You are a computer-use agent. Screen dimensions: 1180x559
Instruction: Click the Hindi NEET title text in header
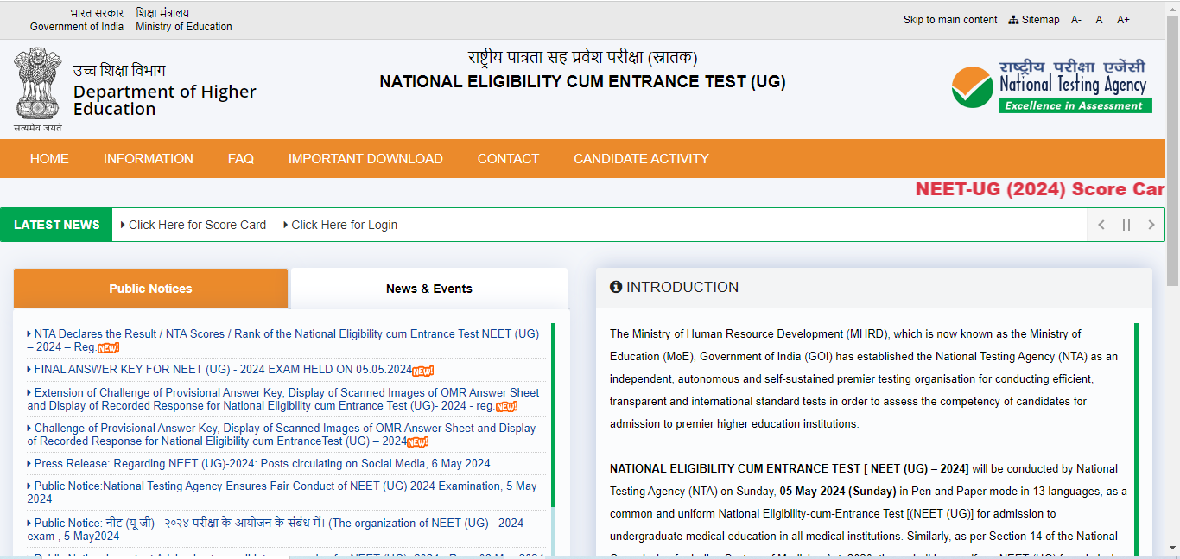coord(582,58)
